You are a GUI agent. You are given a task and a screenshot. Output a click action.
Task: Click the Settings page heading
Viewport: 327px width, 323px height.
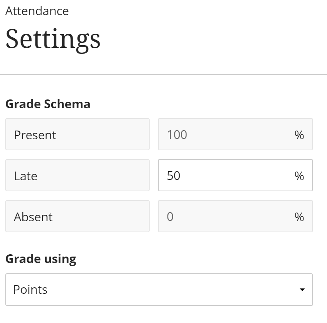click(53, 39)
